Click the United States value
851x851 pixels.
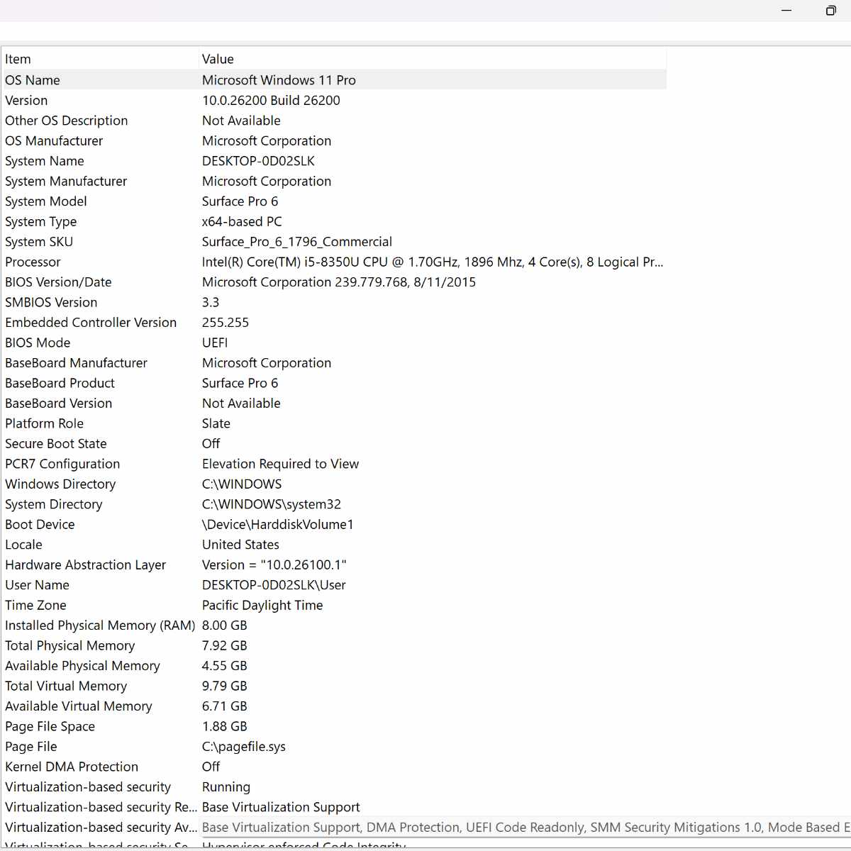click(241, 545)
